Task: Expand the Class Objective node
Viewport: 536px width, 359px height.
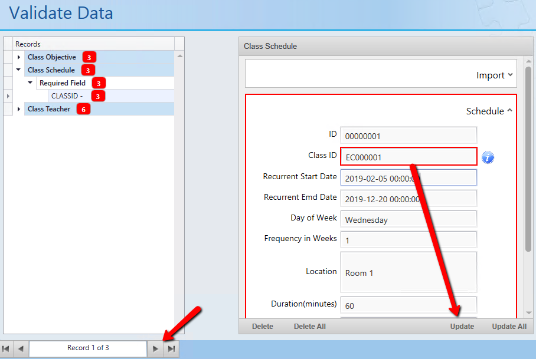Action: [x=19, y=57]
